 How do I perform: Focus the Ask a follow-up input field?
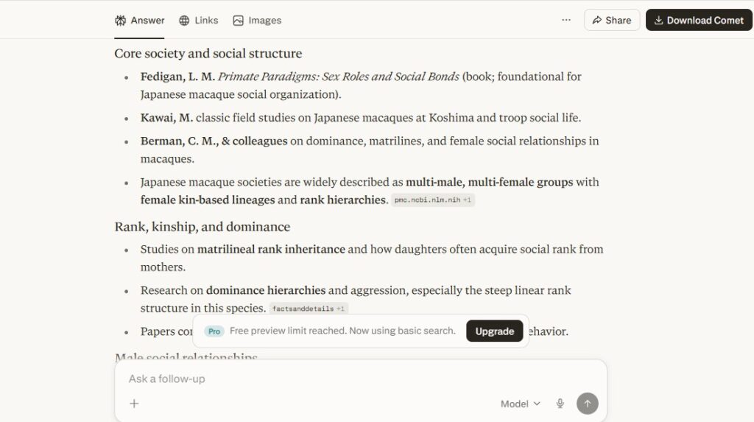pos(361,379)
